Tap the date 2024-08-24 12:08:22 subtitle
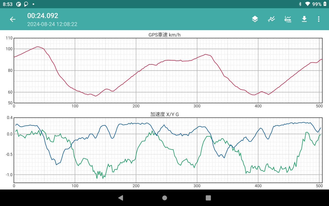329x206 pixels. tap(52, 24)
